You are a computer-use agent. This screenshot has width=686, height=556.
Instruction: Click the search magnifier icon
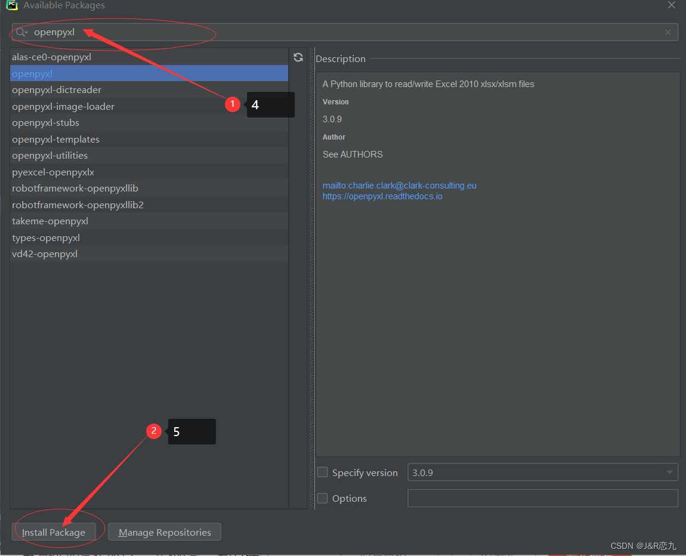point(20,32)
